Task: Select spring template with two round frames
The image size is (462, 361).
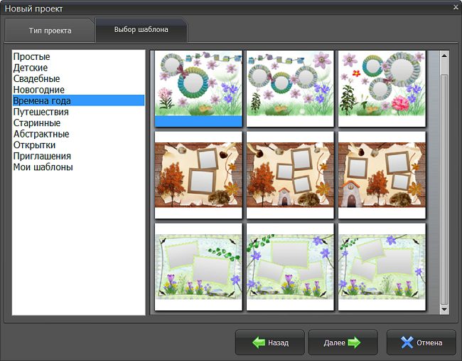Action: pos(198,88)
